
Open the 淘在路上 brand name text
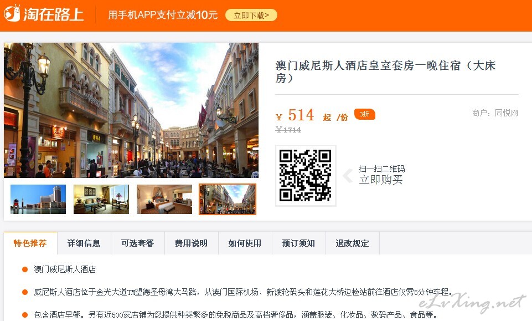pyautogui.click(x=53, y=14)
